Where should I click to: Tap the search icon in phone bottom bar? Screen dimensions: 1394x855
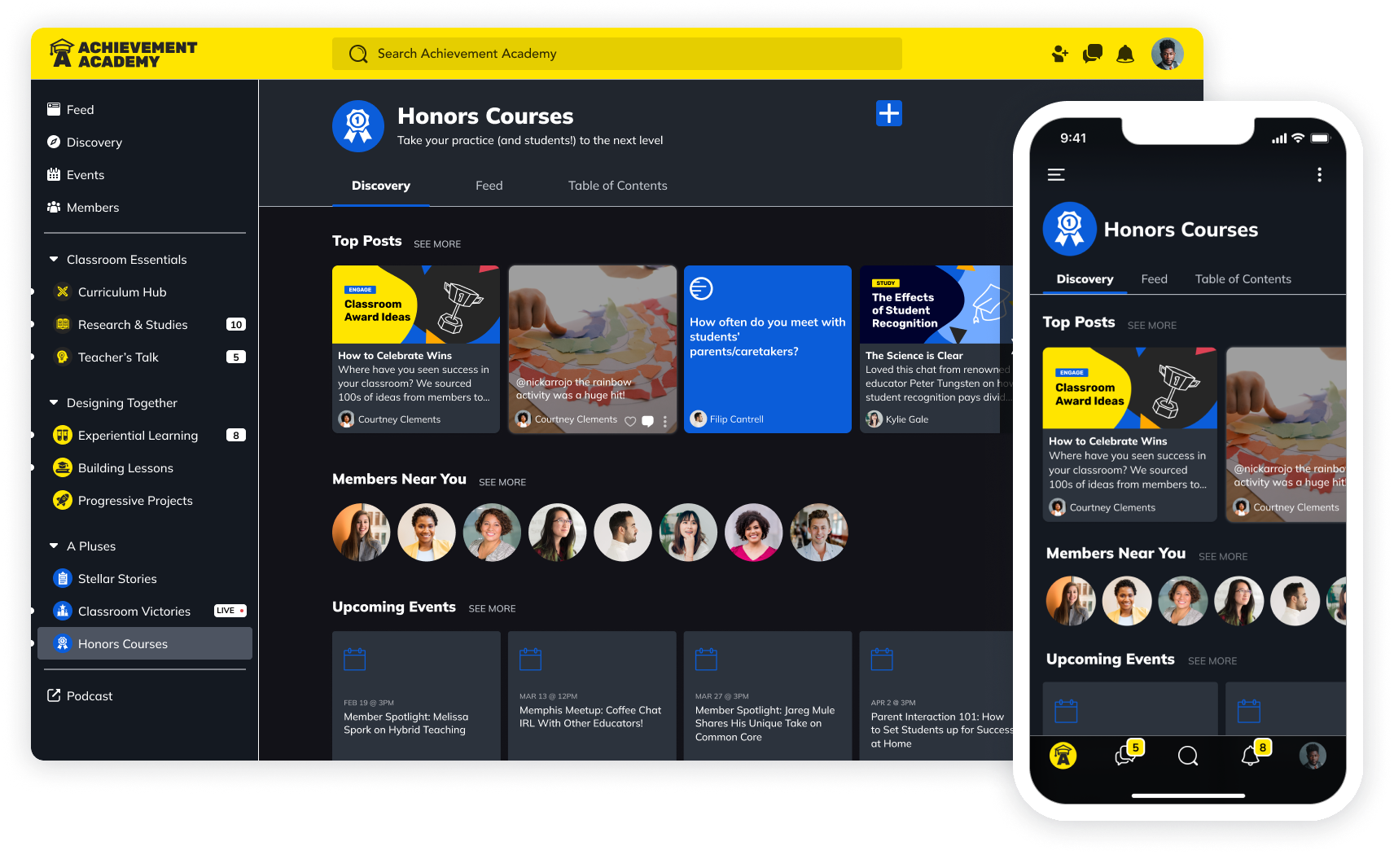(x=1188, y=756)
